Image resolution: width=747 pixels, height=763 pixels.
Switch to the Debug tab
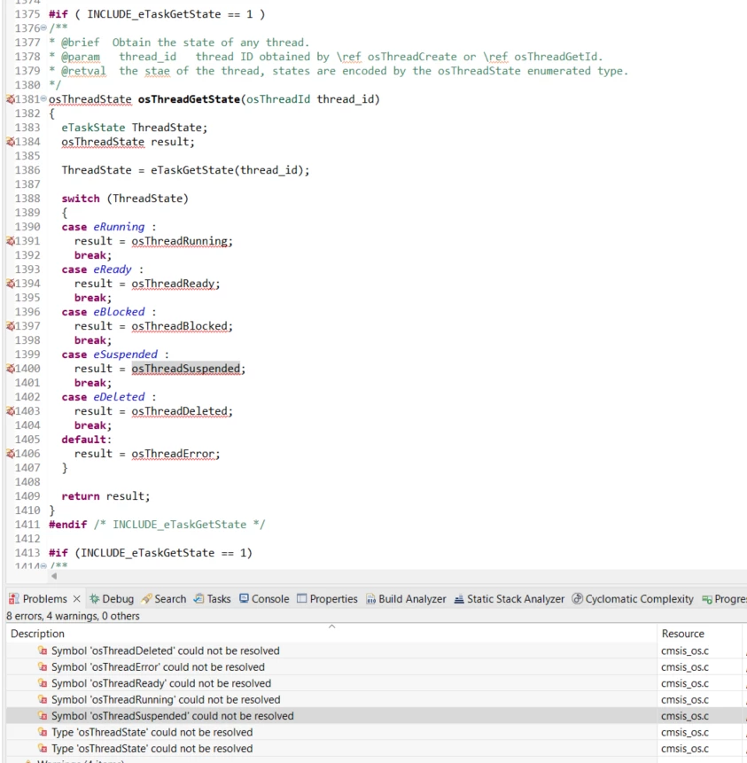point(112,599)
